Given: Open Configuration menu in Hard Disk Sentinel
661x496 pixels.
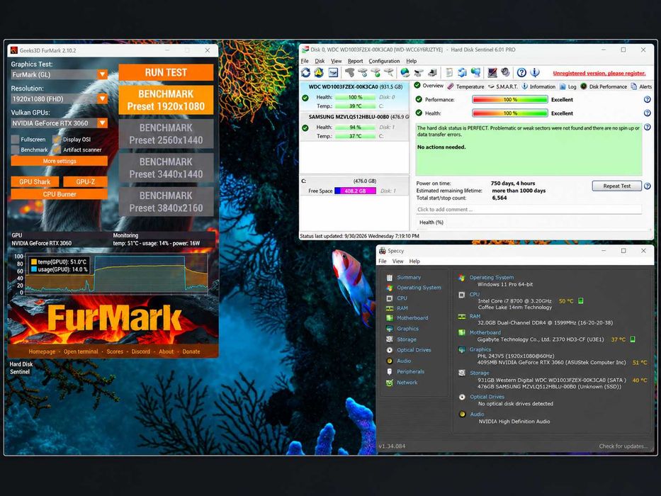Looking at the screenshot, I should [384, 61].
